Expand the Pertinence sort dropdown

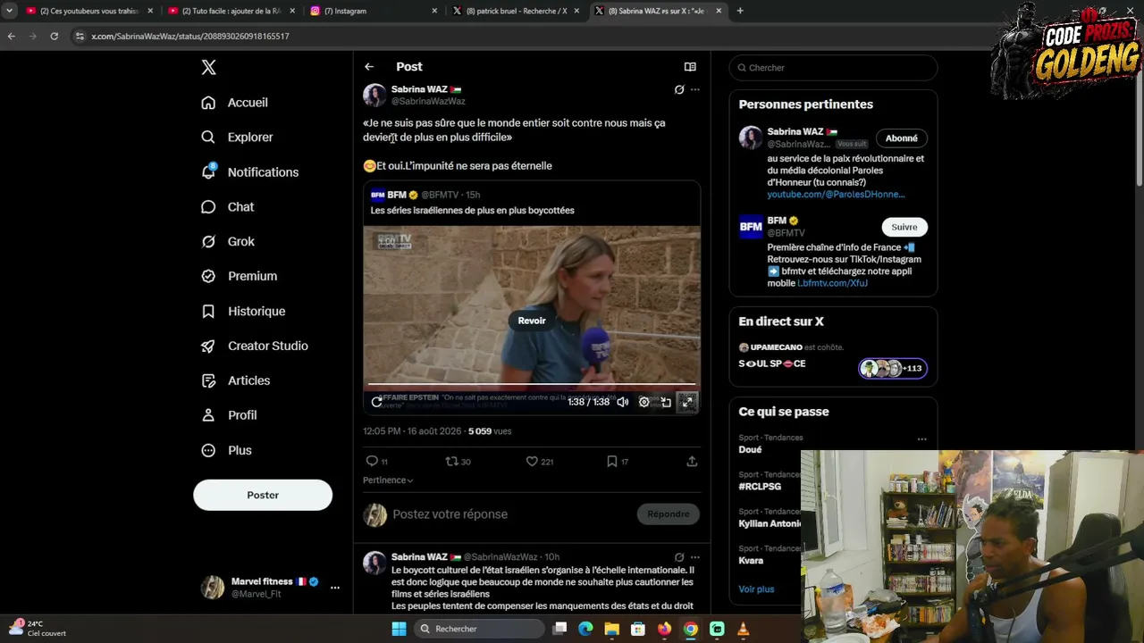(388, 480)
